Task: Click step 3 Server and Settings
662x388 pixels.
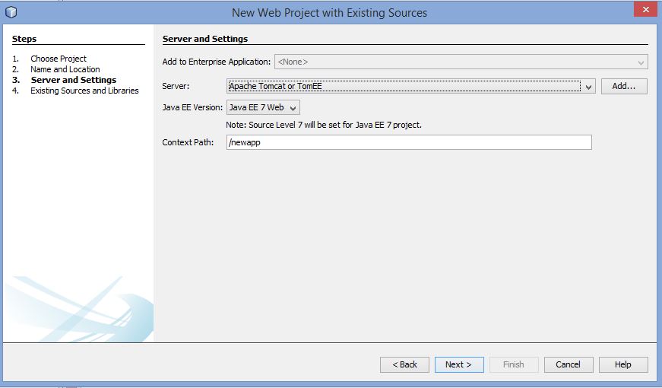Action: pos(74,80)
